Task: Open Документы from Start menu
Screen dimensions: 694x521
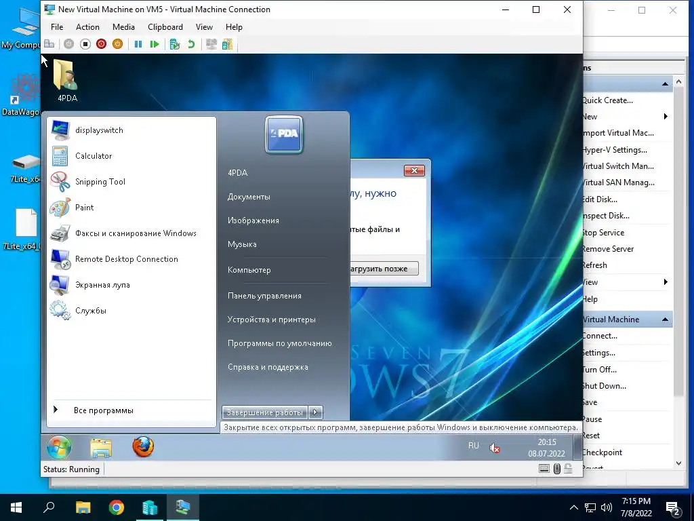Action: coord(249,197)
